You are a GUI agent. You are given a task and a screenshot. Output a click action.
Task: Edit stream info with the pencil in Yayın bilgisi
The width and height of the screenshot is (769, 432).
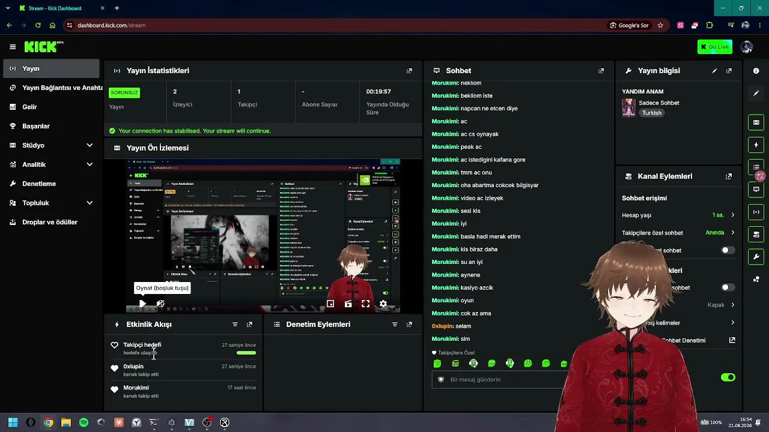tap(714, 71)
